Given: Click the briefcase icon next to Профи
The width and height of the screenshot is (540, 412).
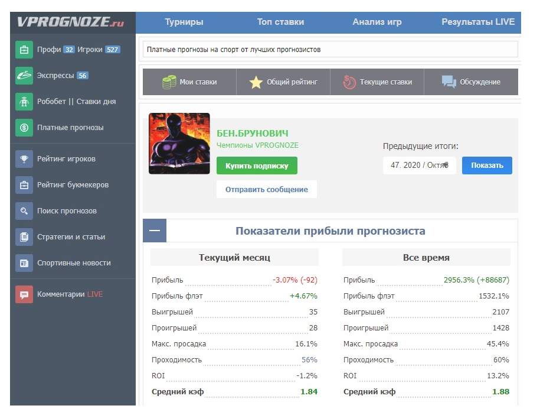Looking at the screenshot, I should 24,50.
